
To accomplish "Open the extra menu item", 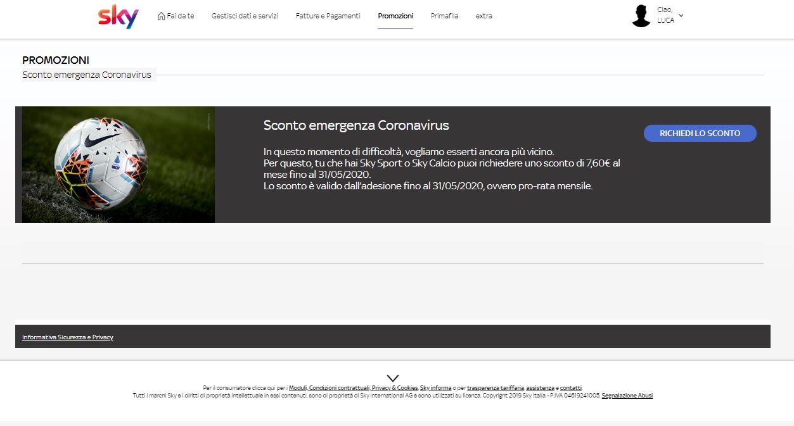I will 484,16.
